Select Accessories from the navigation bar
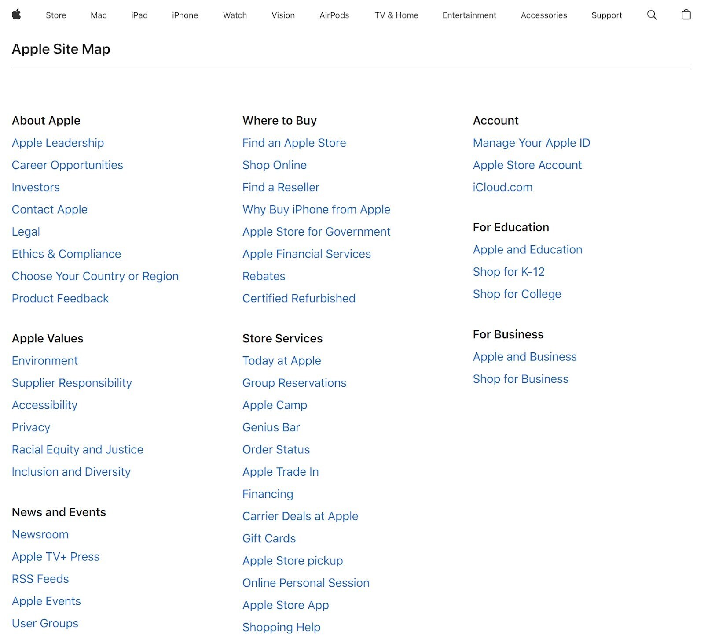Screen dimensions: 704x644 (x=543, y=15)
